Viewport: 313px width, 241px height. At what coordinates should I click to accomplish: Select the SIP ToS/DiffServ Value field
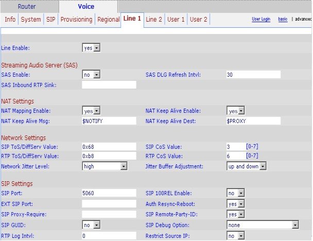(109, 147)
